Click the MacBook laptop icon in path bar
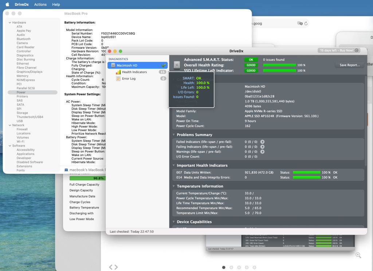 point(66,170)
